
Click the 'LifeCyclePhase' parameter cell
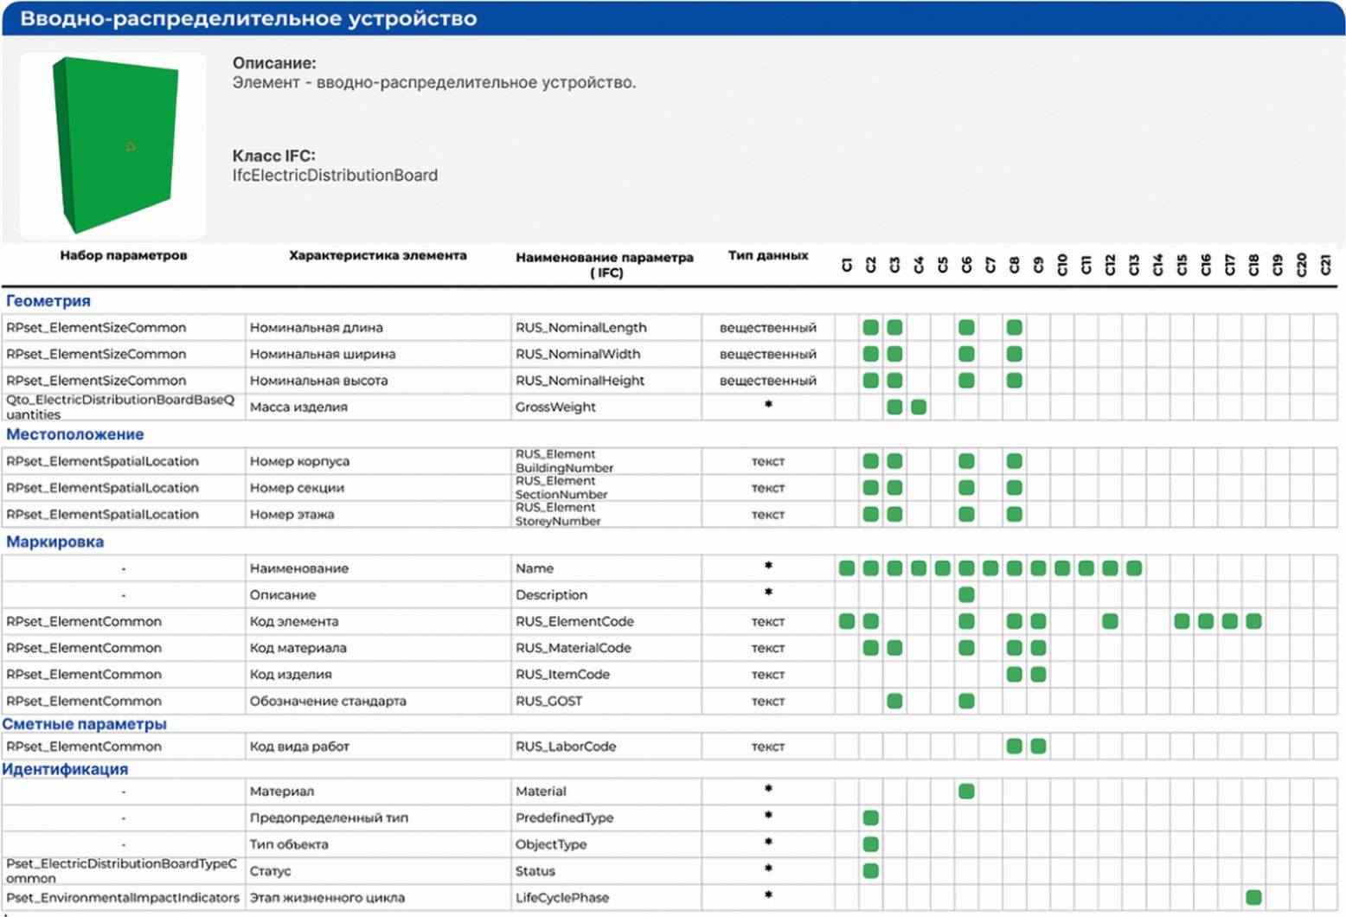606,897
